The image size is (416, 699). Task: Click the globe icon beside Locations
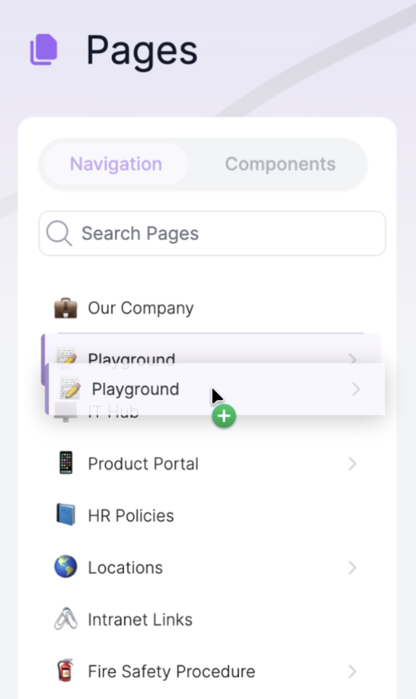[x=65, y=567]
